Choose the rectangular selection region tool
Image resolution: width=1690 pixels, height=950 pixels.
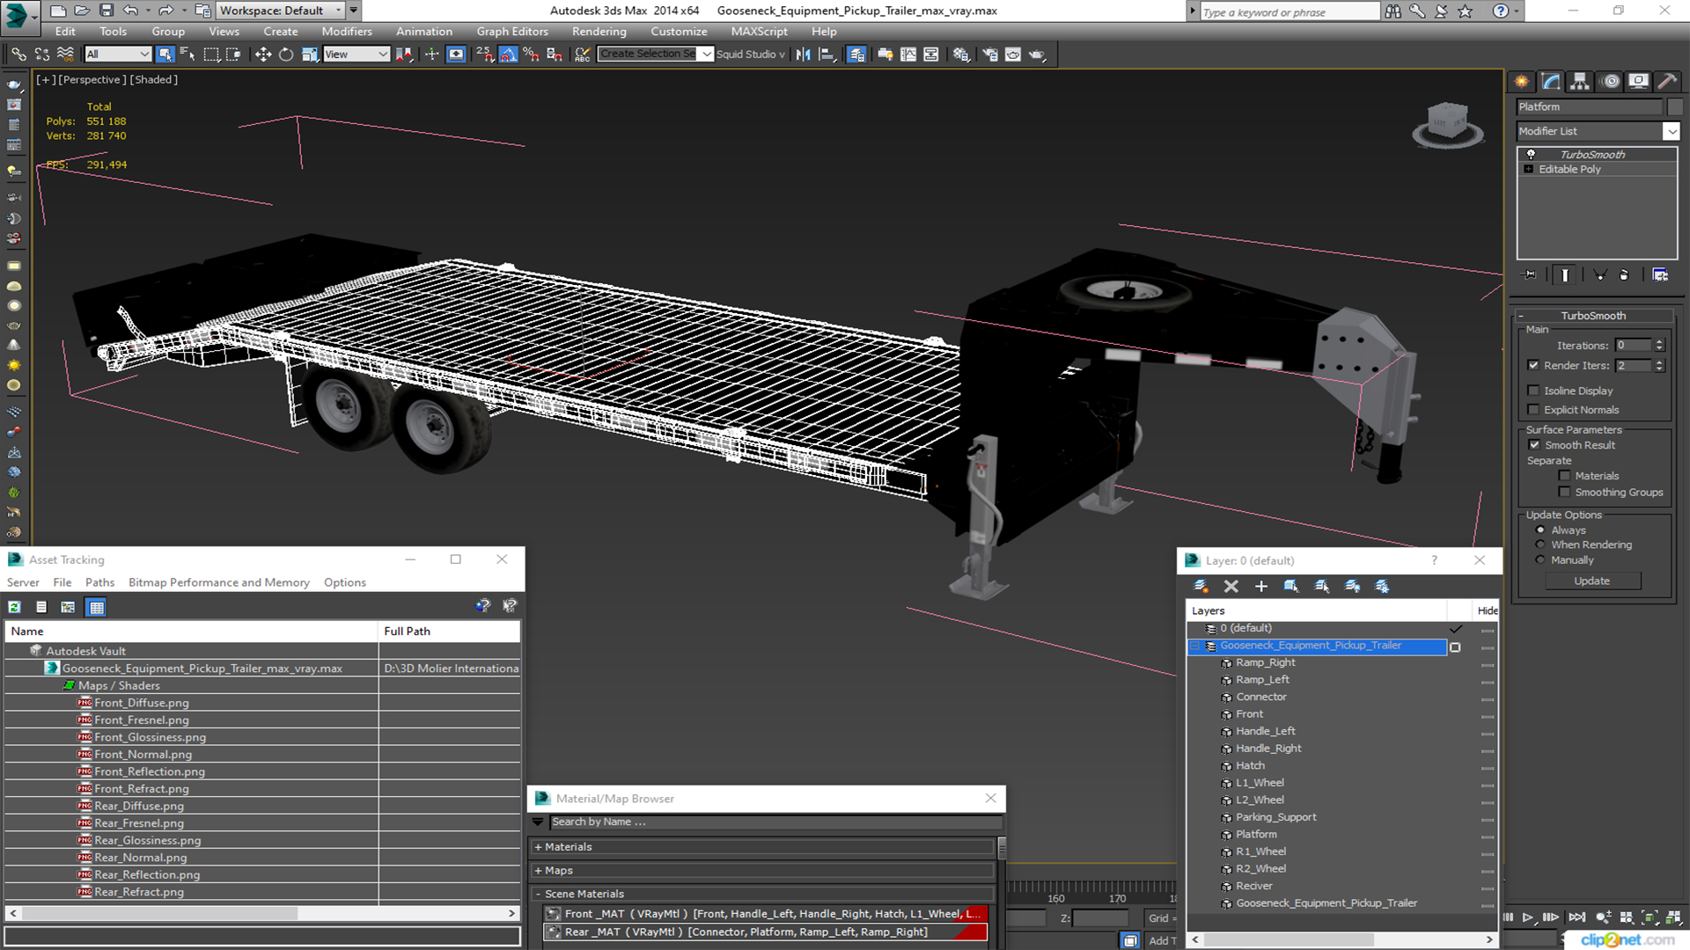coord(211,55)
